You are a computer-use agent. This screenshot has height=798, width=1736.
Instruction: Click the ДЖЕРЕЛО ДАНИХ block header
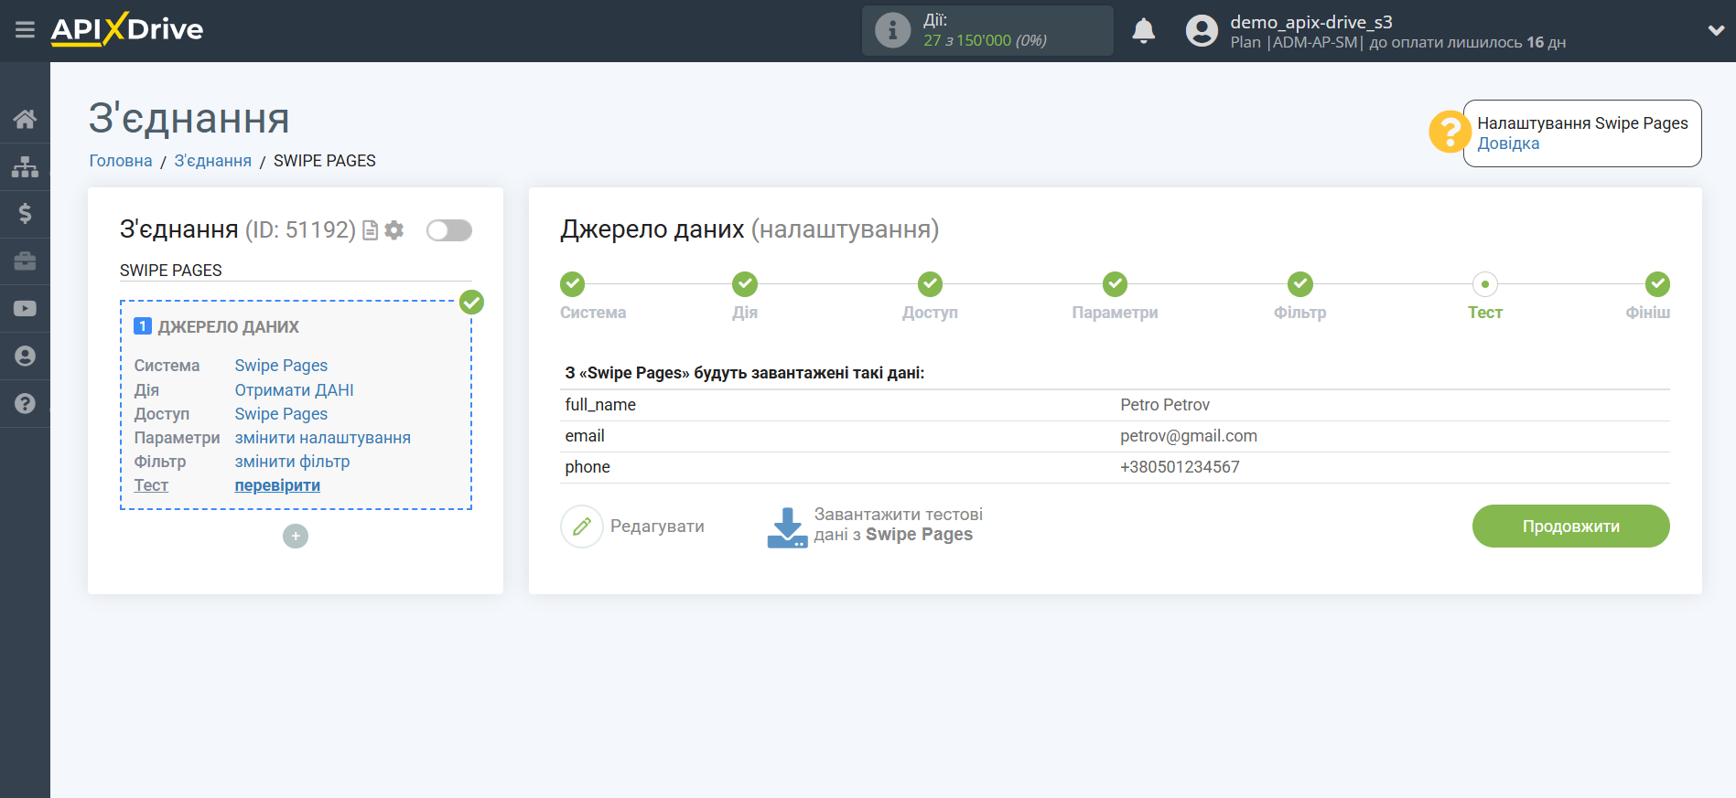coord(228,327)
